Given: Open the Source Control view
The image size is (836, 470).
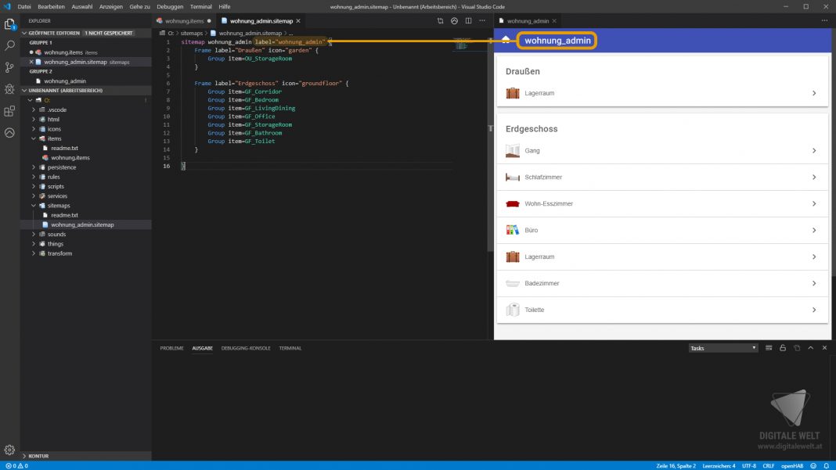Looking at the screenshot, I should tap(9, 68).
